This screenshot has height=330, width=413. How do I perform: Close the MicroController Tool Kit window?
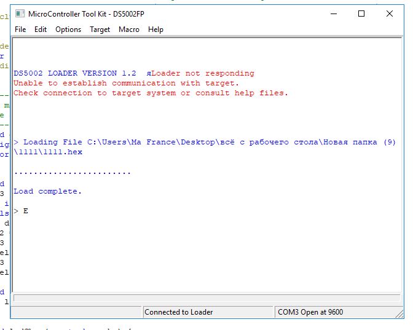point(390,14)
